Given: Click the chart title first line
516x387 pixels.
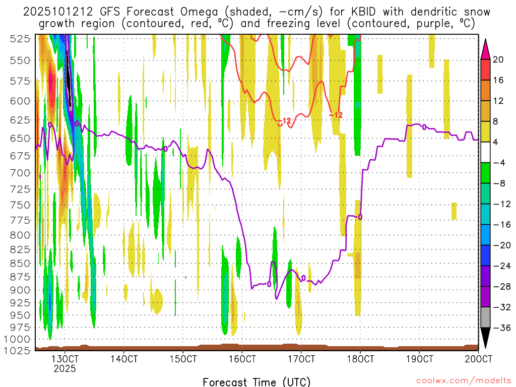Looking at the screenshot, I should (256, 12).
